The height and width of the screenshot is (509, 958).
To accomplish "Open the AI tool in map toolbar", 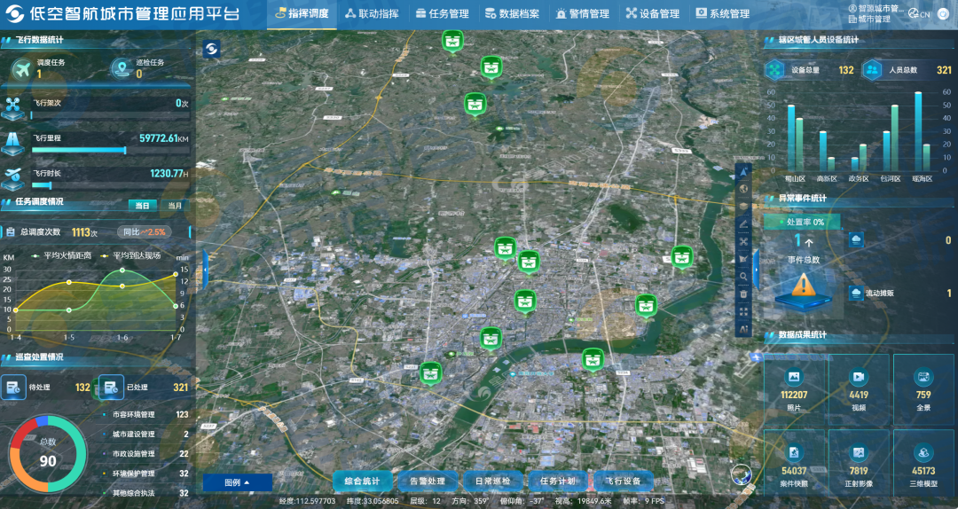I will pos(743,329).
